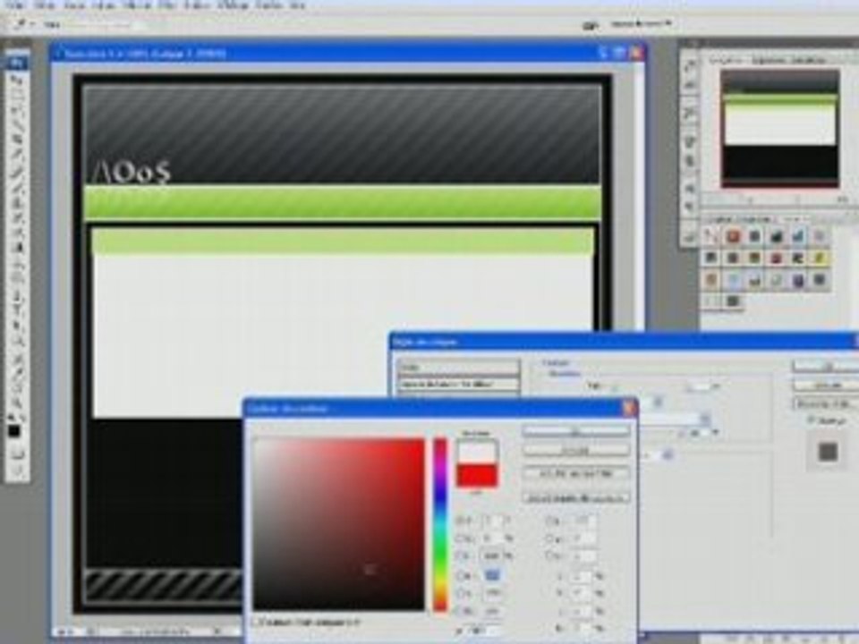Open the Edit menu
The height and width of the screenshot is (644, 859).
tap(45, 5)
